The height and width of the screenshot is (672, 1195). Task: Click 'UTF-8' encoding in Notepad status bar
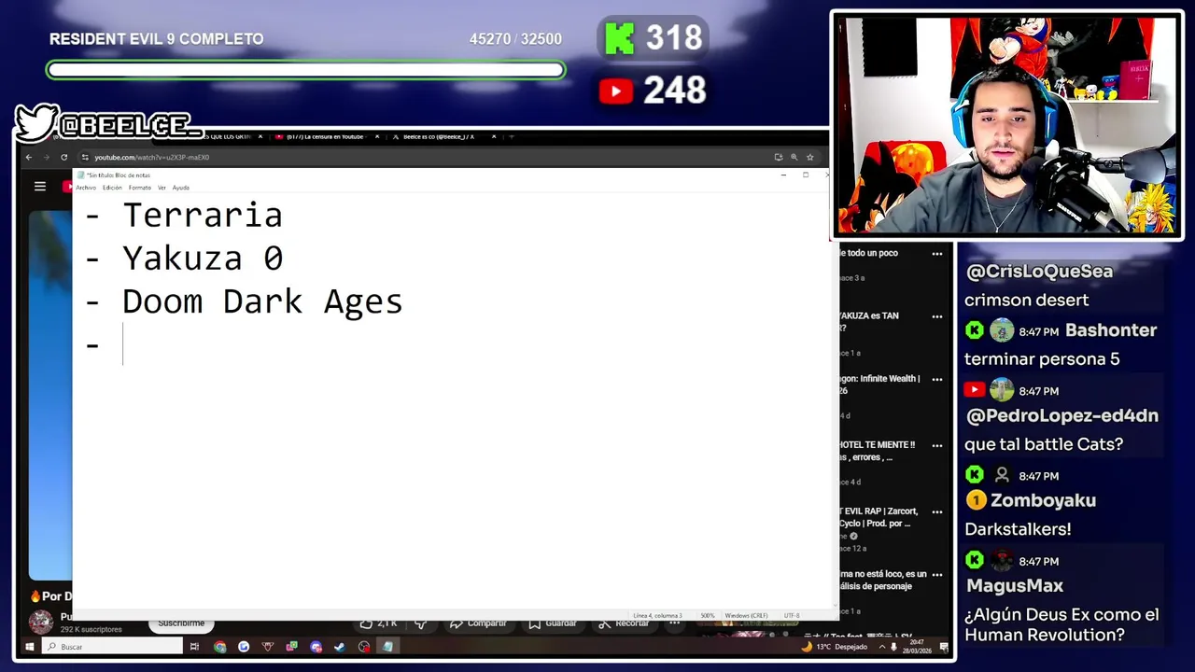click(x=792, y=616)
